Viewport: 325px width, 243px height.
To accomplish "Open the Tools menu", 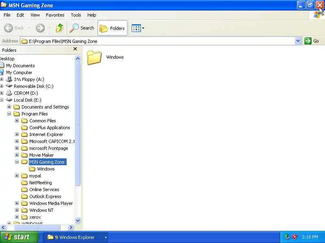I will 76,15.
